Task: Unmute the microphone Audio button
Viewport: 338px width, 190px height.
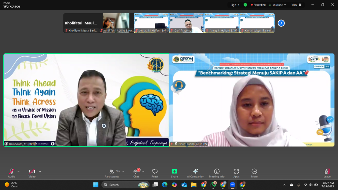Action: pyautogui.click(x=12, y=173)
